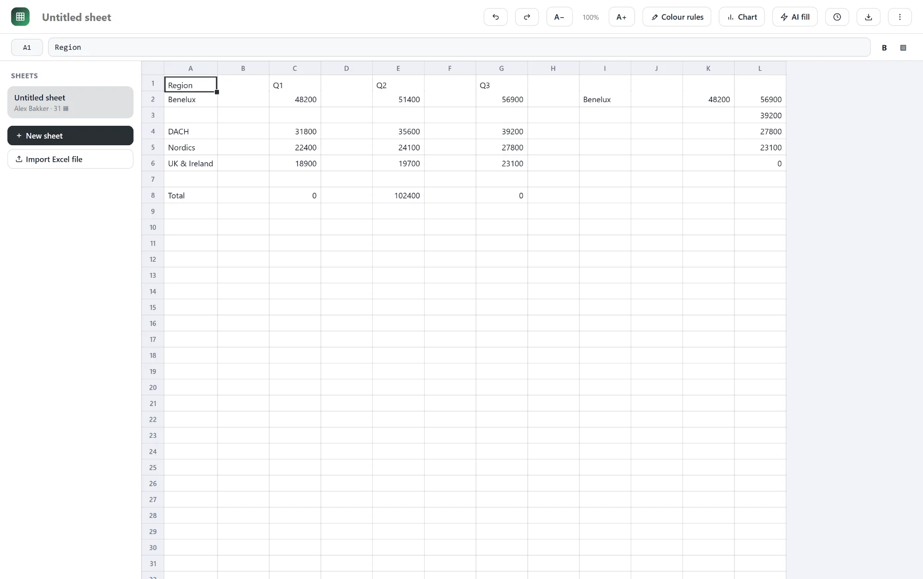Redo the last action
Viewport: 923px width, 579px height.
coord(527,17)
